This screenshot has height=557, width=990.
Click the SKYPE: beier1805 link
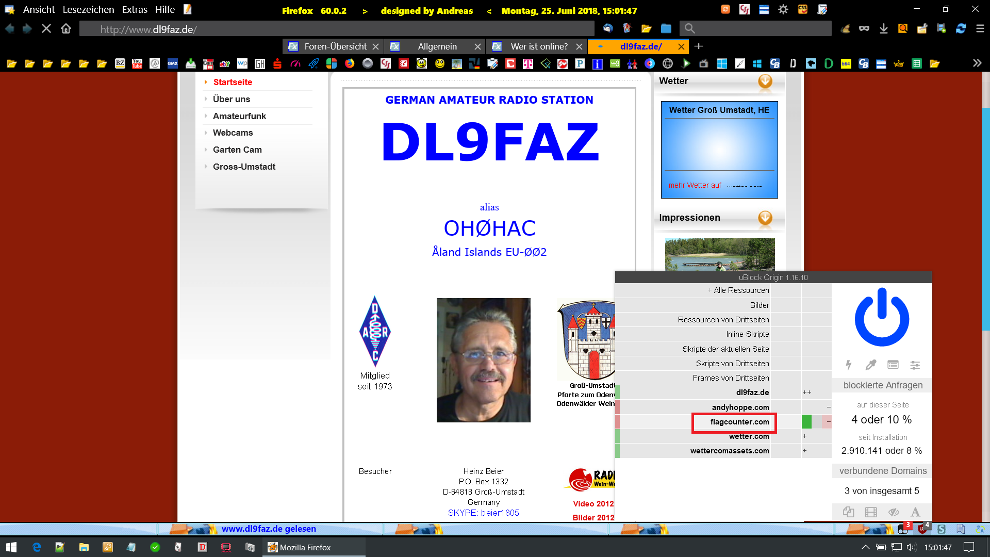[x=483, y=513]
